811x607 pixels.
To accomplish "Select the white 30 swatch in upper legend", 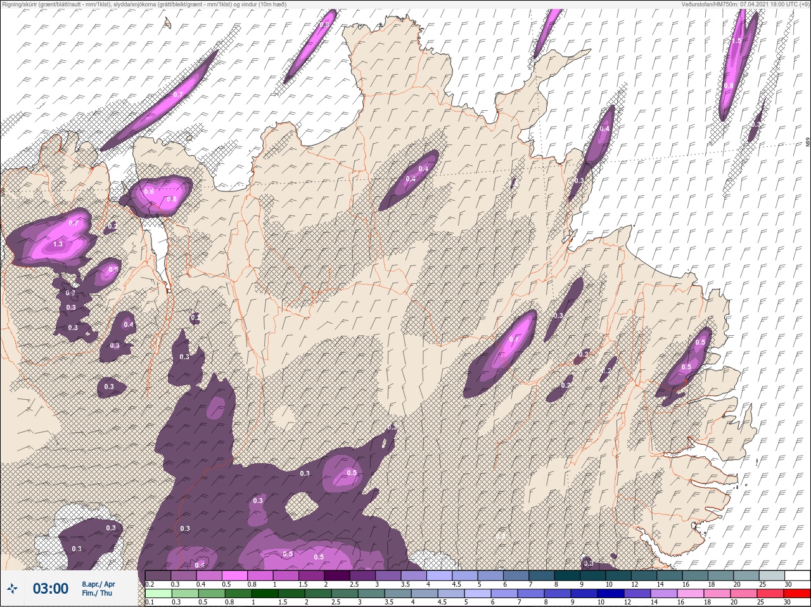I will [x=797, y=575].
